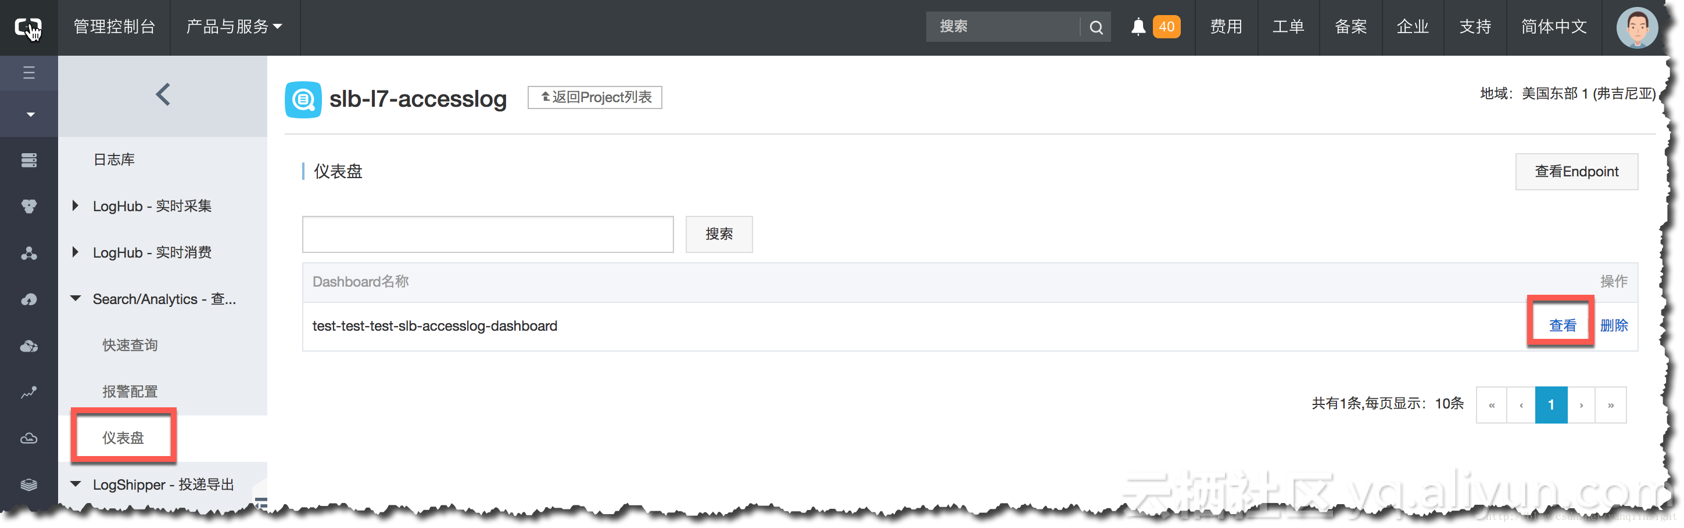Image resolution: width=1684 pixels, height=528 pixels.
Task: Collapse sidebar with the back chevron
Action: pyautogui.click(x=163, y=95)
